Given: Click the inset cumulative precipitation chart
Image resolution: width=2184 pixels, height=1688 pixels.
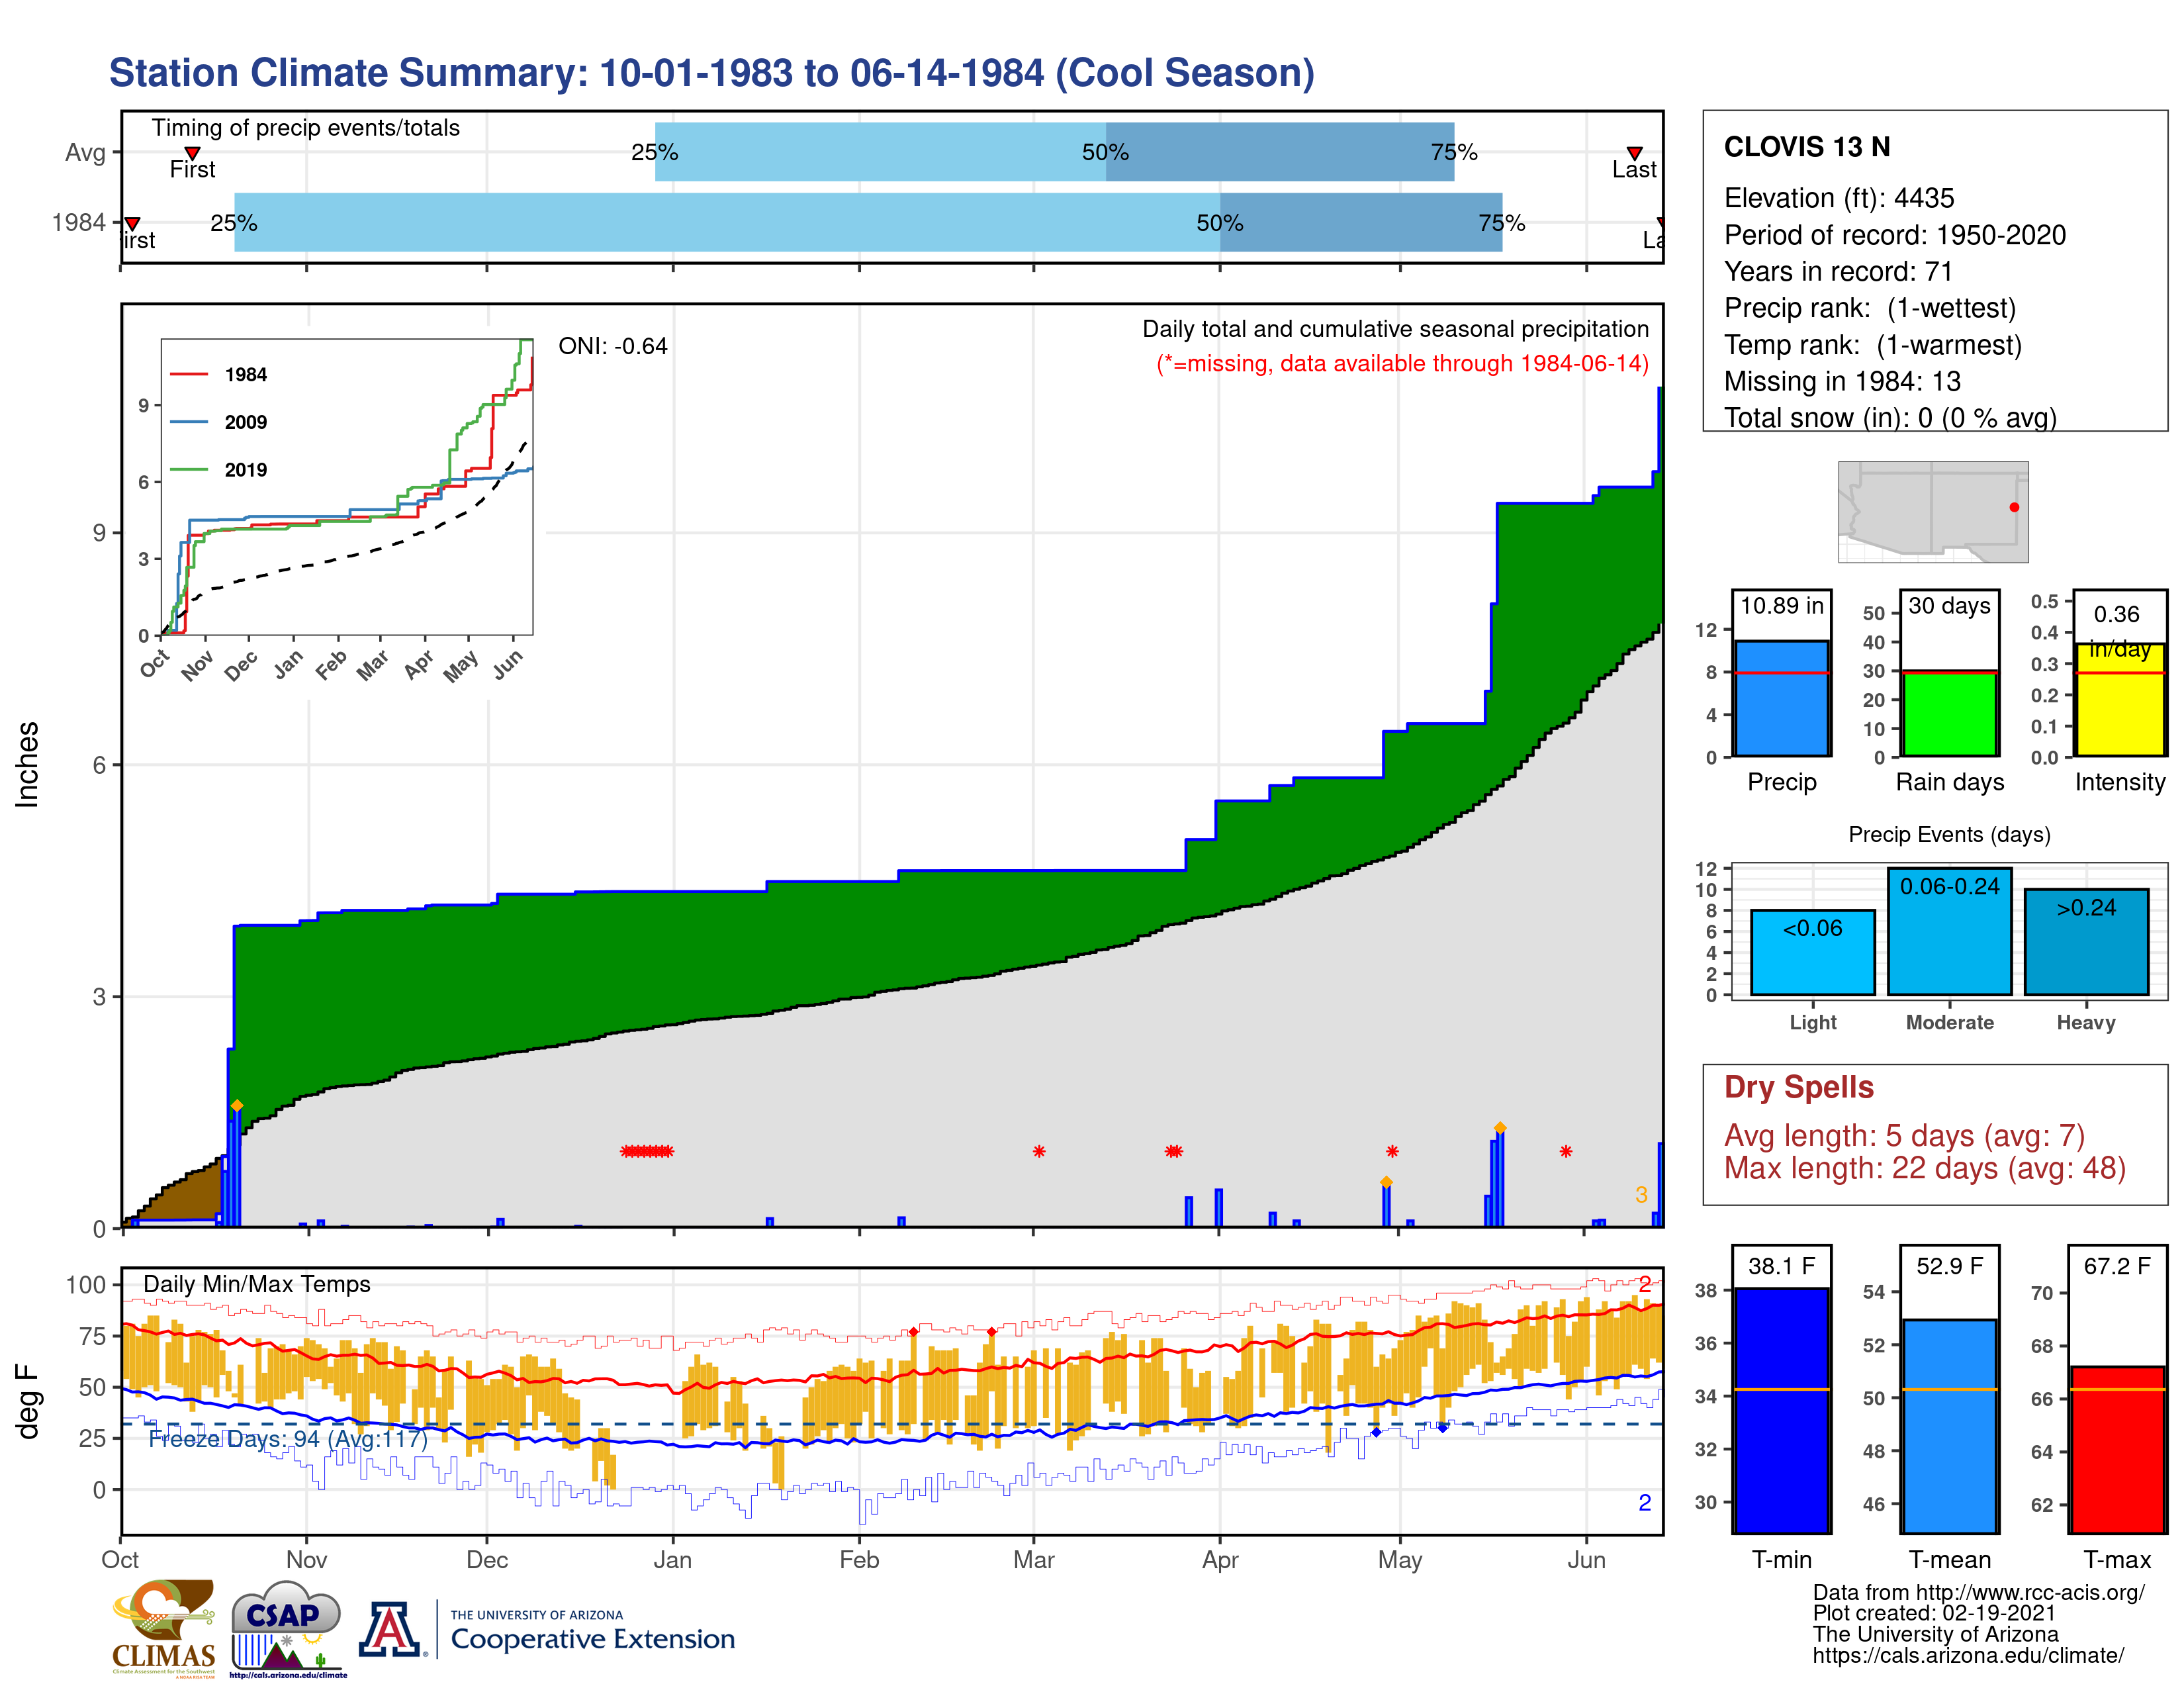Looking at the screenshot, I should 346,487.
